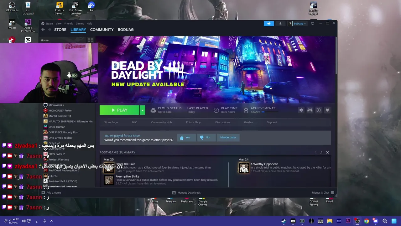
Task: Open Dead by Daylight desktop shortcut
Action: (313, 8)
